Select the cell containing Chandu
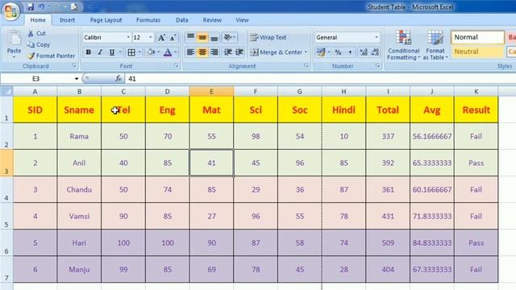Screen dimensions: 516x290 click(79, 190)
